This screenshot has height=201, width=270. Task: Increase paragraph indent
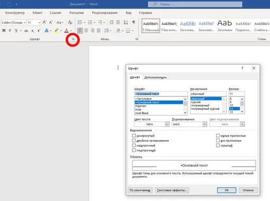[x=118, y=22]
